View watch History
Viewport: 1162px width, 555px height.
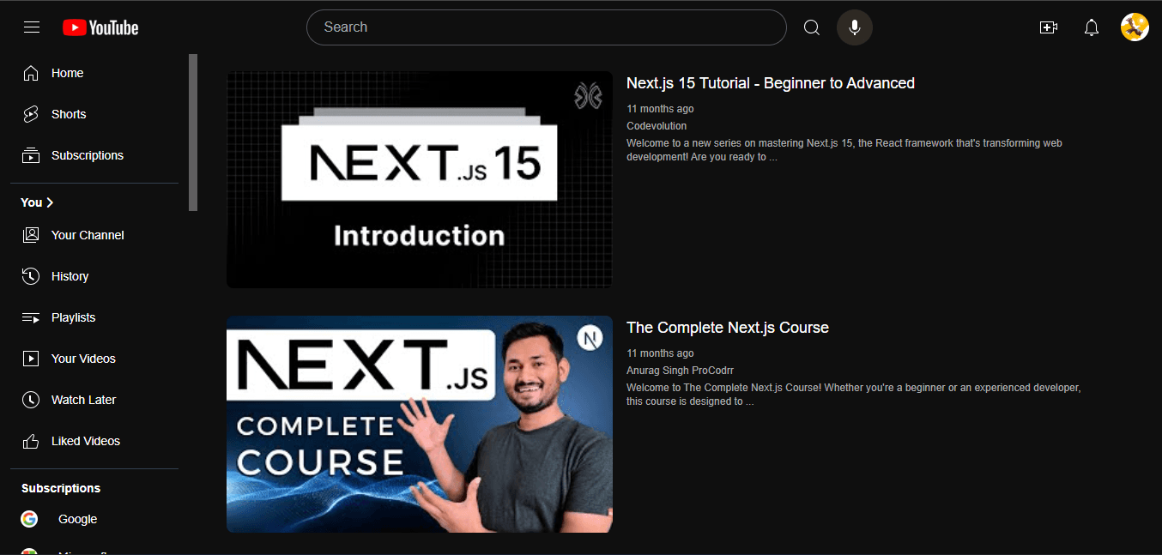click(70, 276)
